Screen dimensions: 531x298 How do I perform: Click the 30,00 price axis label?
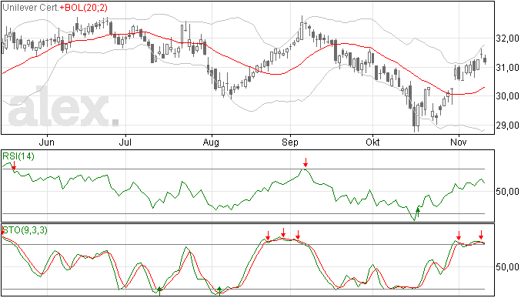pyautogui.click(x=507, y=96)
